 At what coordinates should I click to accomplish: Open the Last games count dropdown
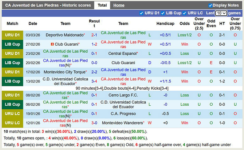point(221,13)
